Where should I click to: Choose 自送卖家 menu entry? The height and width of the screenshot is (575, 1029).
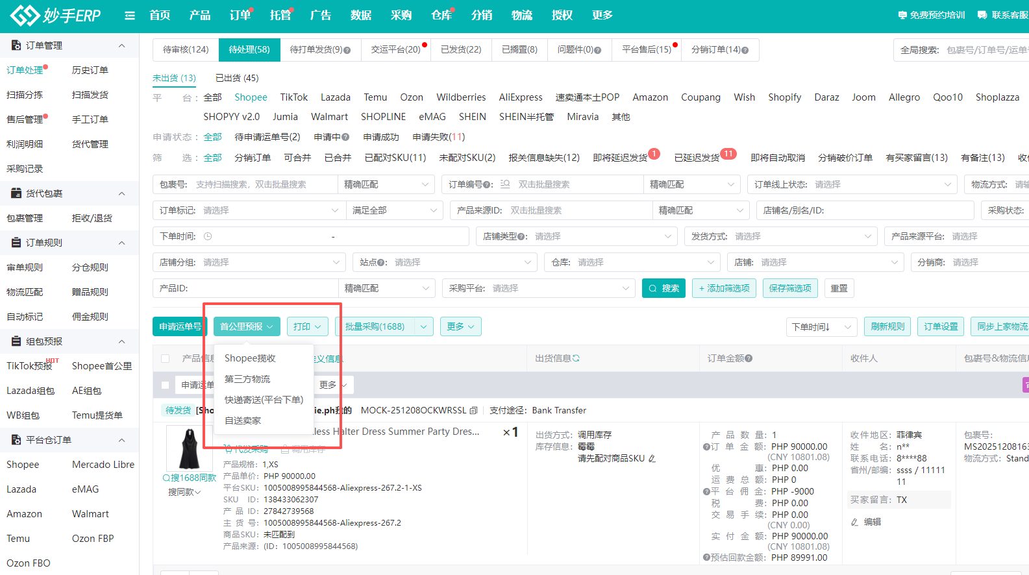point(243,421)
